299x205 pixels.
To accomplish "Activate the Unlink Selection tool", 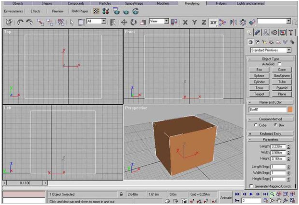I will click(x=50, y=22).
